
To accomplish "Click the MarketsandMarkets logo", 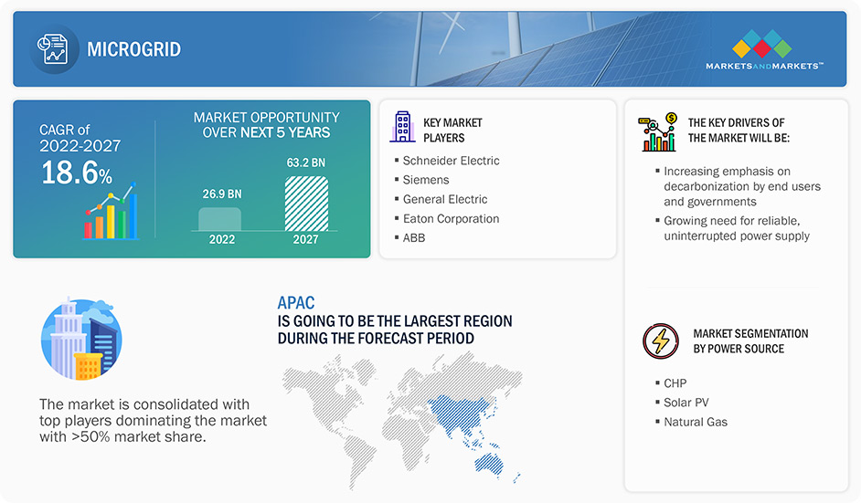I will pos(764,49).
